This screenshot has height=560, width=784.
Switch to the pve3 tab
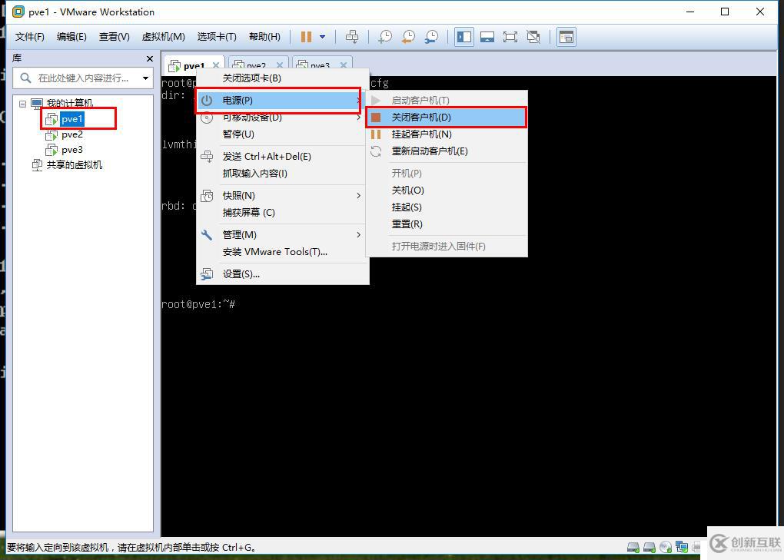pyautogui.click(x=315, y=65)
